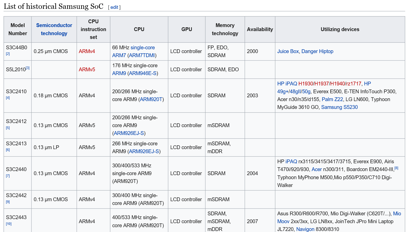Open the Acer link in S3C2440 row

(317, 169)
